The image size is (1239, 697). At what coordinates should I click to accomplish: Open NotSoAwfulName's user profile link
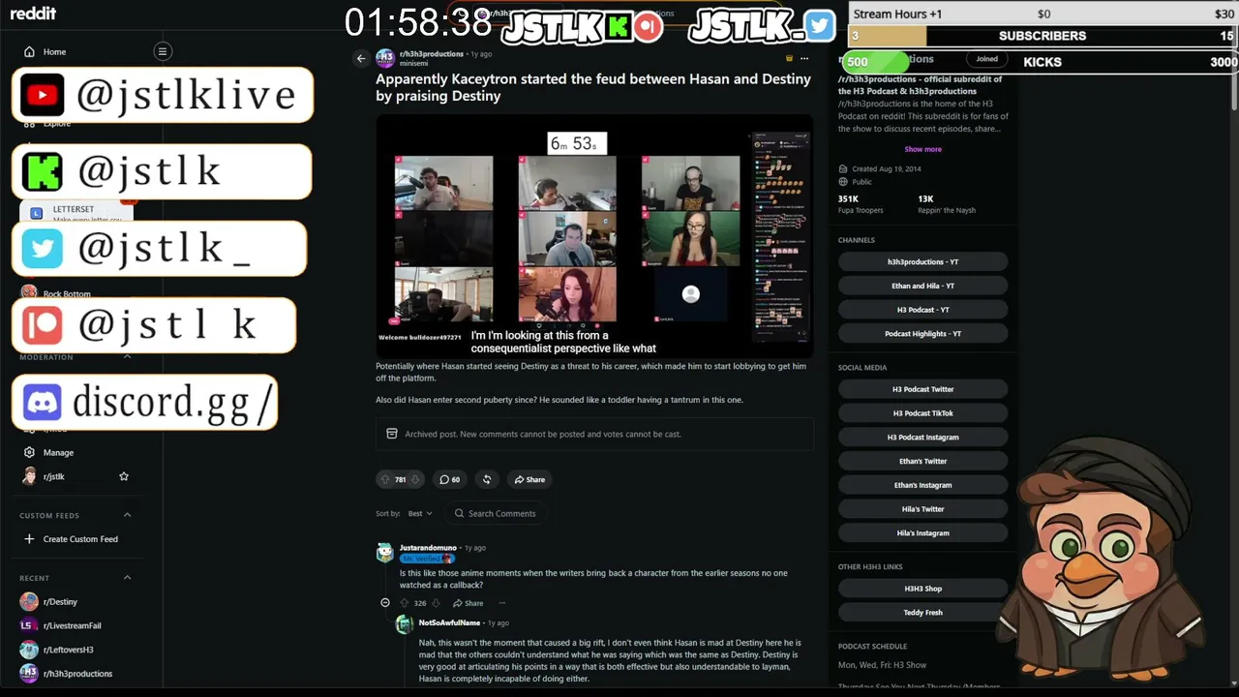pyautogui.click(x=449, y=622)
